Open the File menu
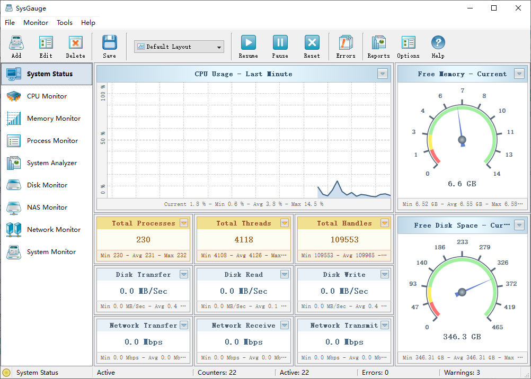Screen dimensions: 531x379 tap(10, 23)
